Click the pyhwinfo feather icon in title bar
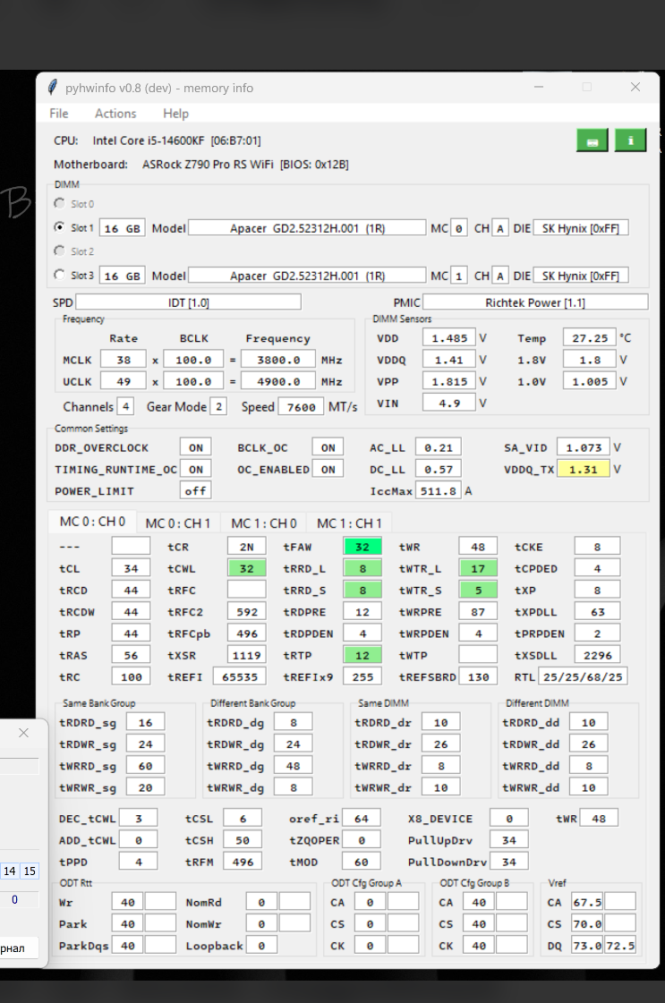 coord(53,88)
